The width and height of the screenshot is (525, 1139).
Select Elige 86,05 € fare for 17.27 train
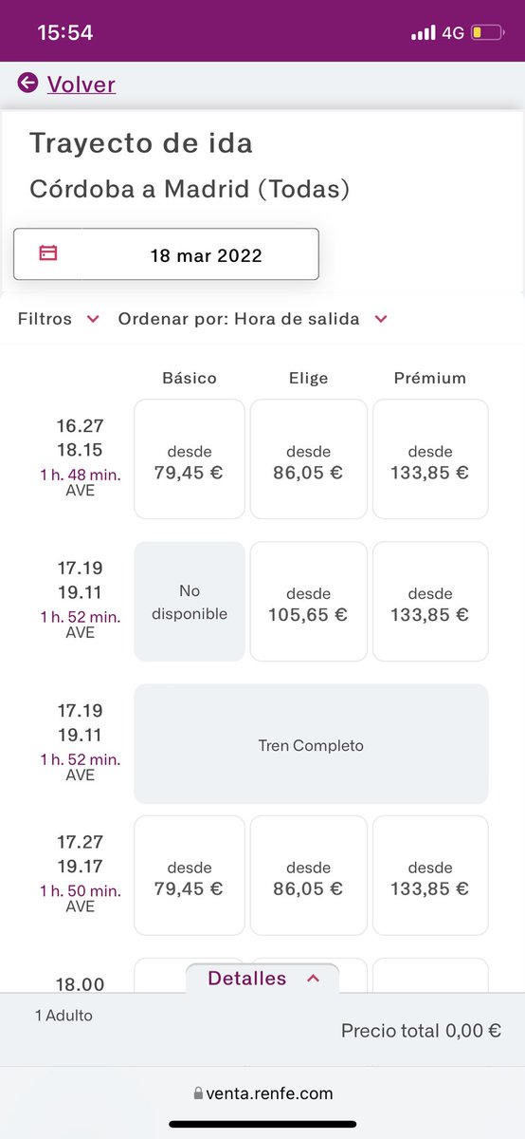tap(309, 876)
